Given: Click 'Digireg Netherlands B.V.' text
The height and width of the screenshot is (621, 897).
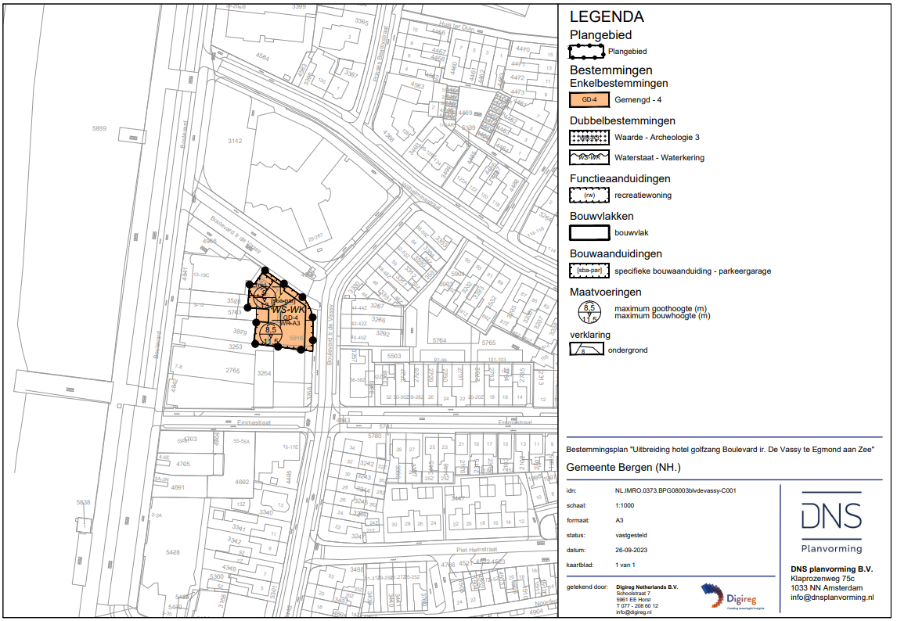Looking at the screenshot, I should pyautogui.click(x=647, y=587).
